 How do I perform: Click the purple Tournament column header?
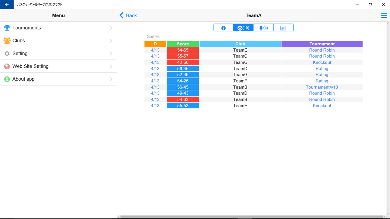click(322, 44)
